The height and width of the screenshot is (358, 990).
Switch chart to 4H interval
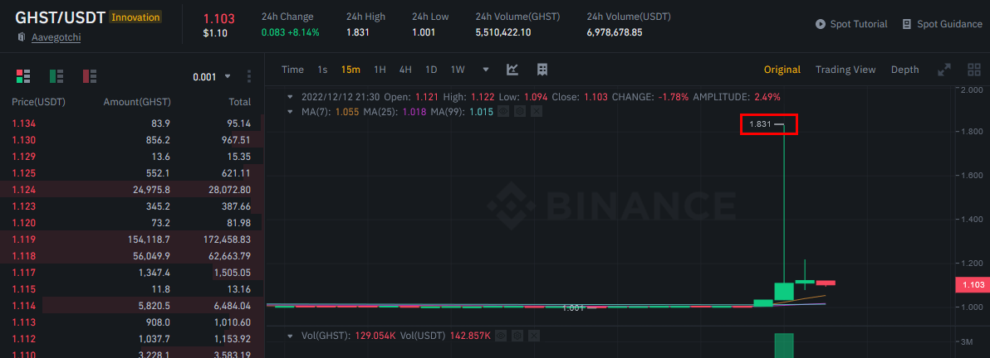pyautogui.click(x=405, y=70)
